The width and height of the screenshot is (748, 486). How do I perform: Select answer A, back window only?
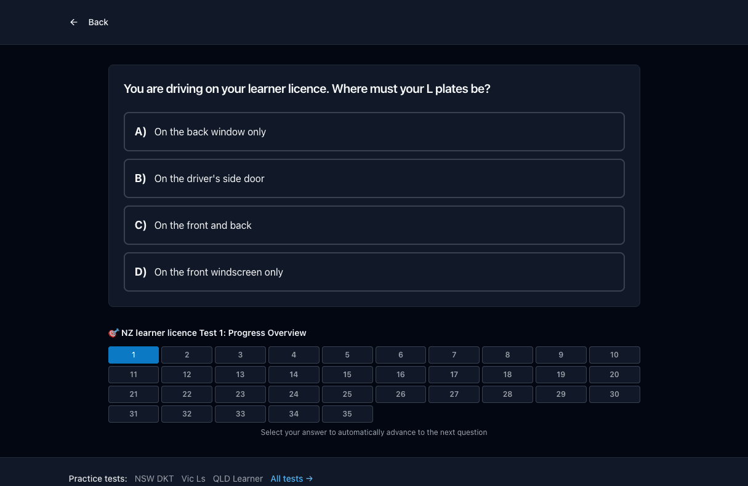pos(374,132)
